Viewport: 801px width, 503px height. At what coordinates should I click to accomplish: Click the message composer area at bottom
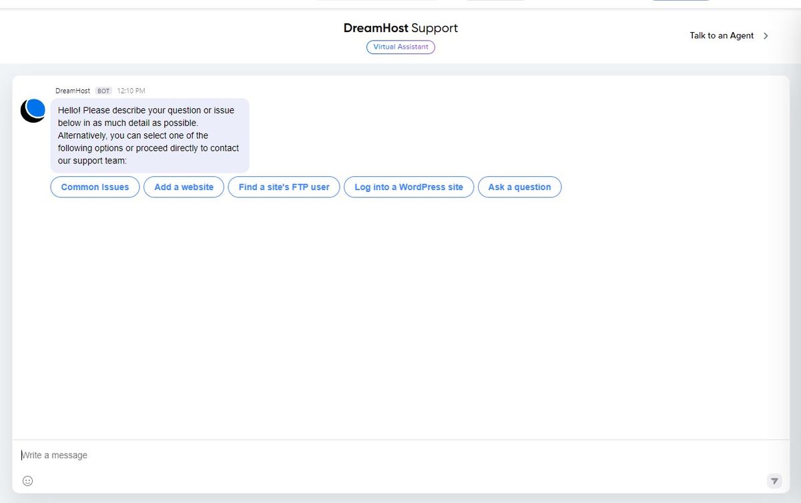pyautogui.click(x=400, y=467)
